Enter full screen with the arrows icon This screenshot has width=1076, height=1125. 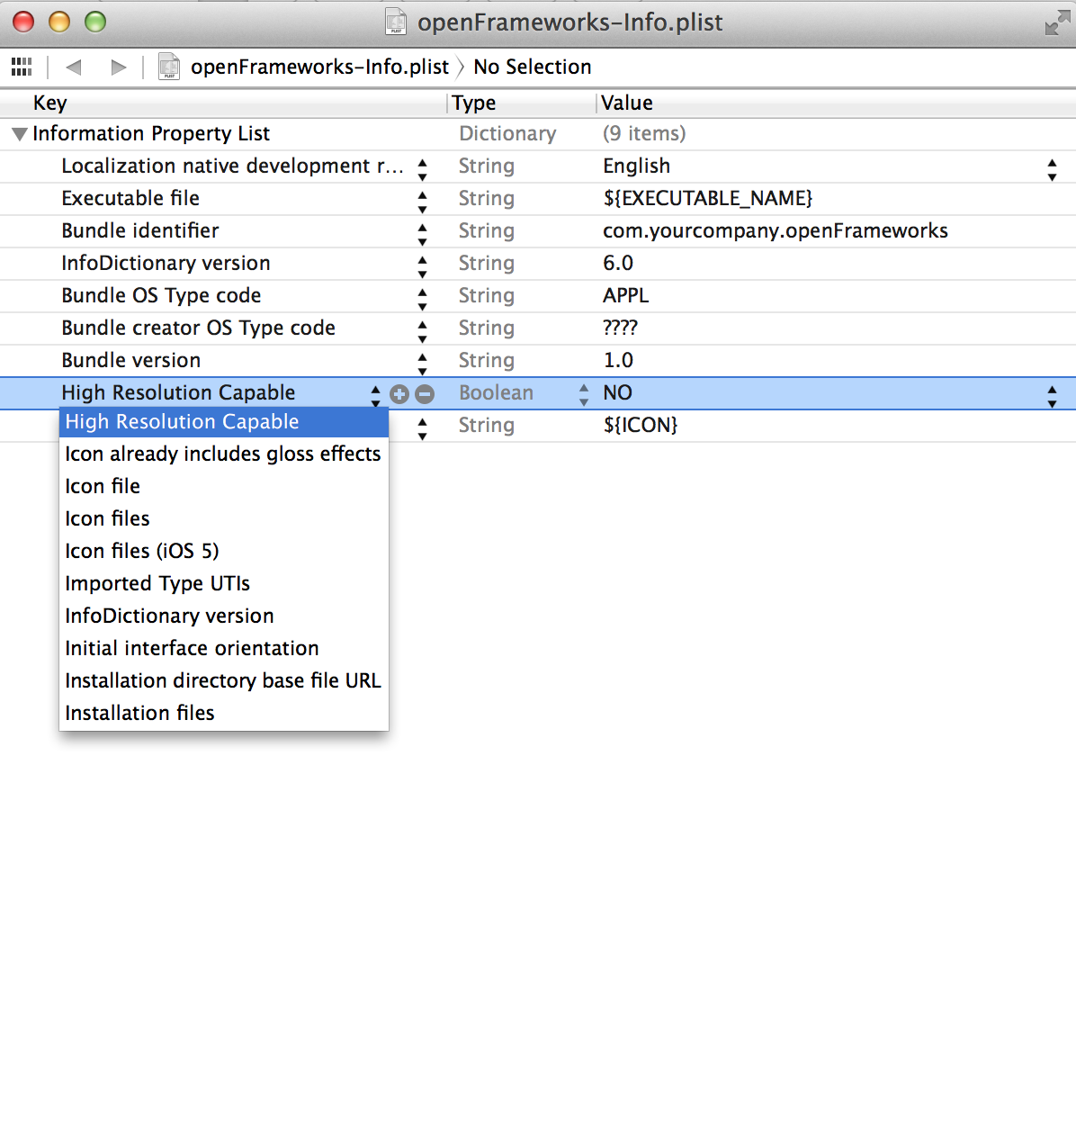tap(1057, 22)
